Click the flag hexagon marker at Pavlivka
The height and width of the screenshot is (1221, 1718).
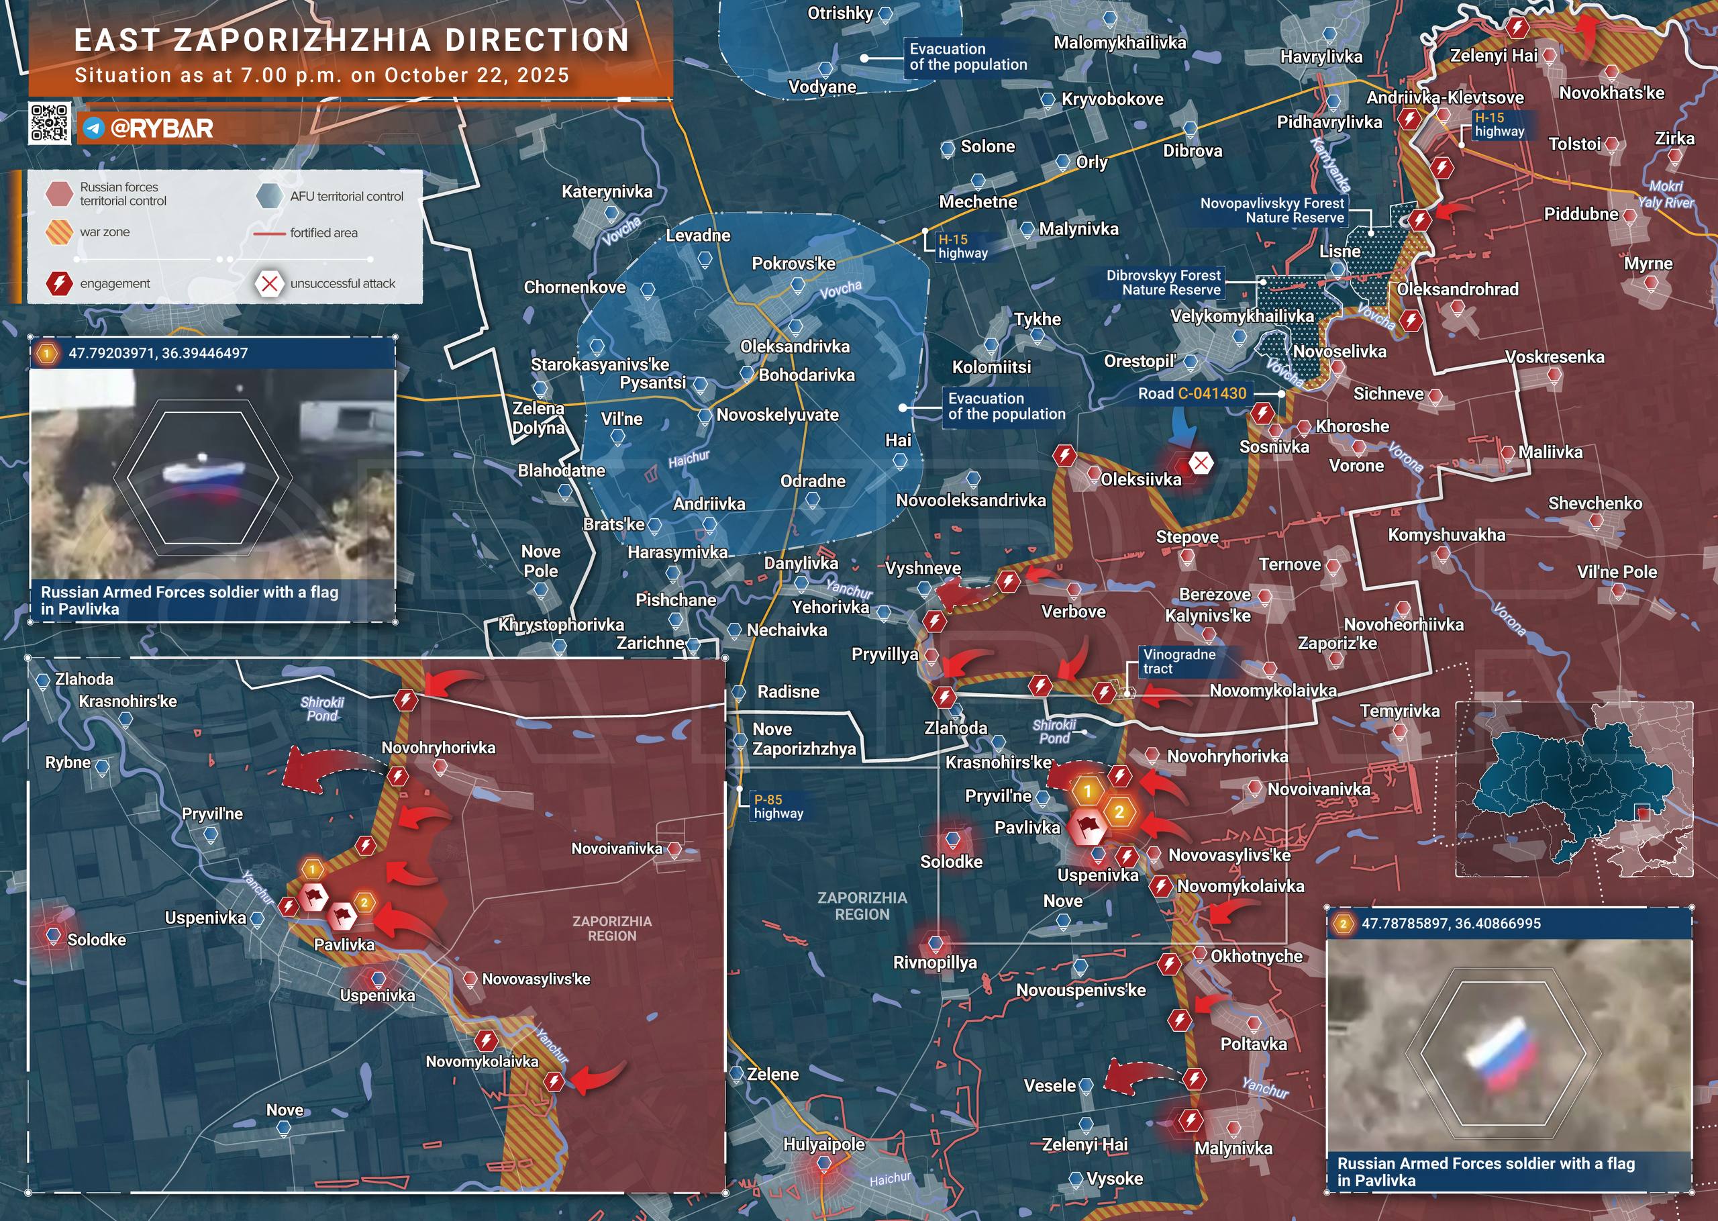[1087, 827]
